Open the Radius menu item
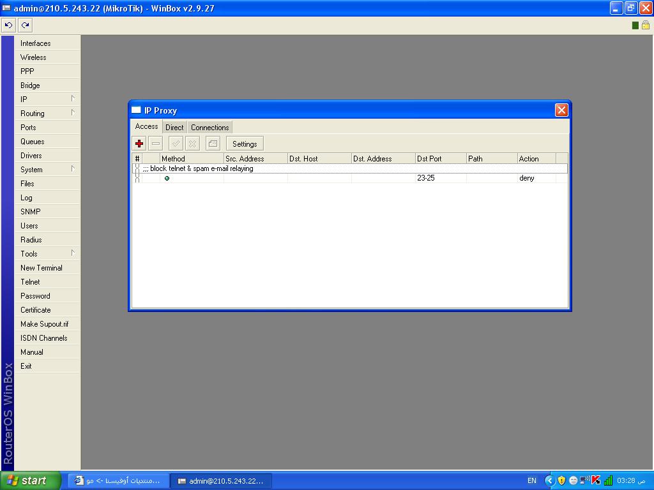Screen dimensions: 654x490 click(x=47, y=240)
